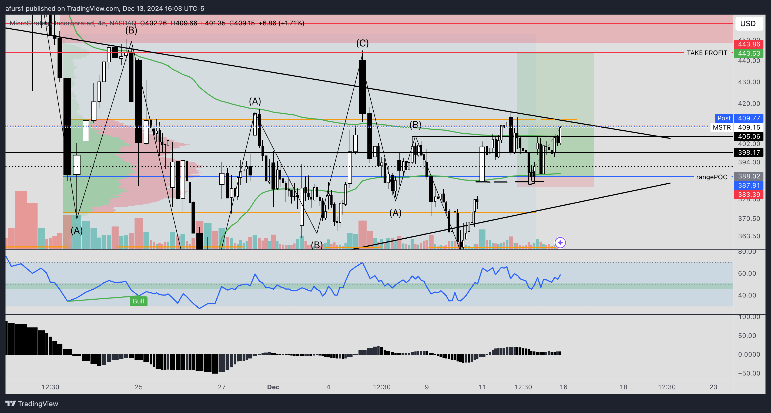Viewport: 771px width, 413px height.
Task: Click the 443.53 green price tag
Action: pyautogui.click(x=749, y=53)
